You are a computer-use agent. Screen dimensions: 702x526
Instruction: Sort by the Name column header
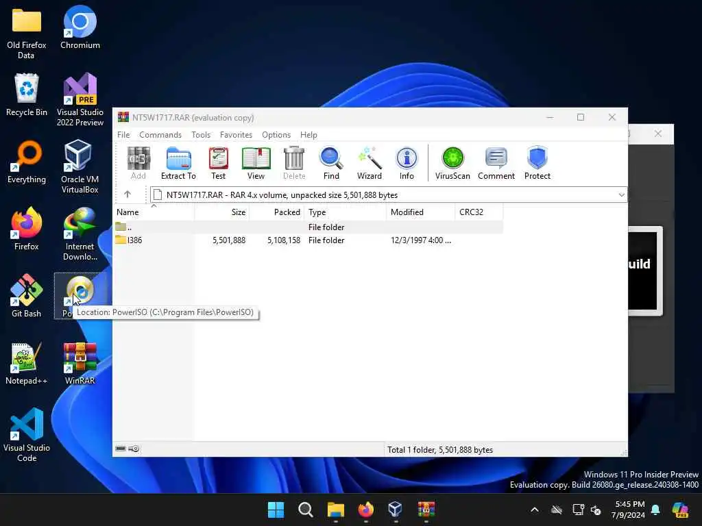pos(154,212)
